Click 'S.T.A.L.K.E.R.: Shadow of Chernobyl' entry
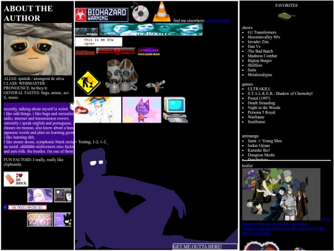This screenshot has width=334, height=251. (280, 94)
